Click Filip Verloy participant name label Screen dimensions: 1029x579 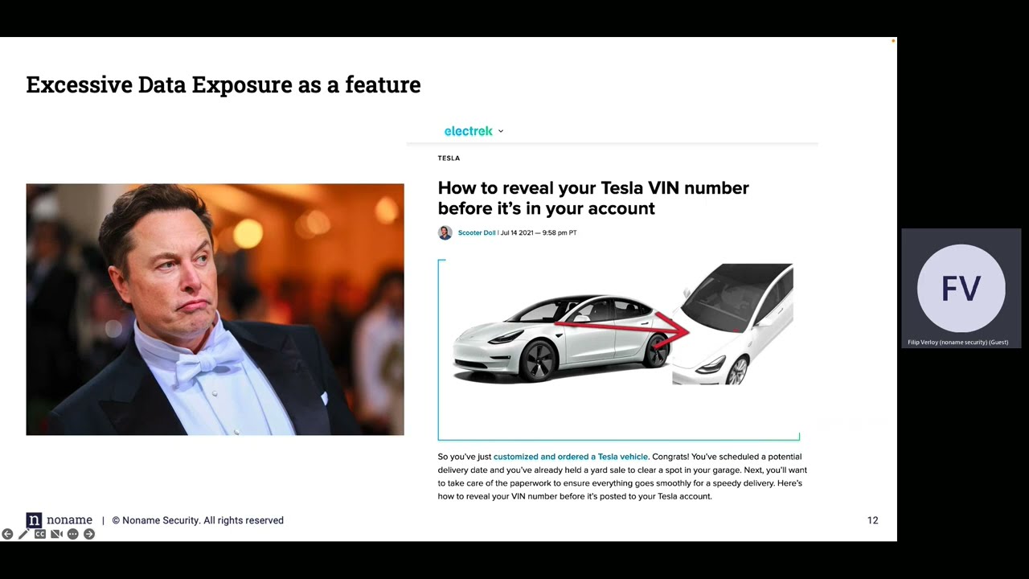coord(957,343)
